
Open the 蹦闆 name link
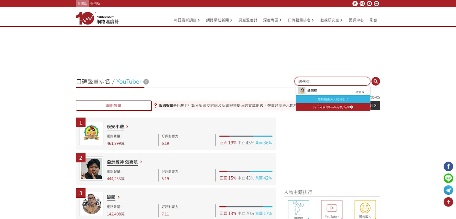click(111, 197)
